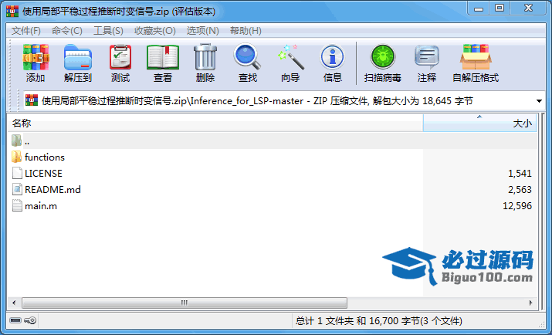Open the 选项(N) menu
This screenshot has height=335, width=552.
pyautogui.click(x=202, y=31)
